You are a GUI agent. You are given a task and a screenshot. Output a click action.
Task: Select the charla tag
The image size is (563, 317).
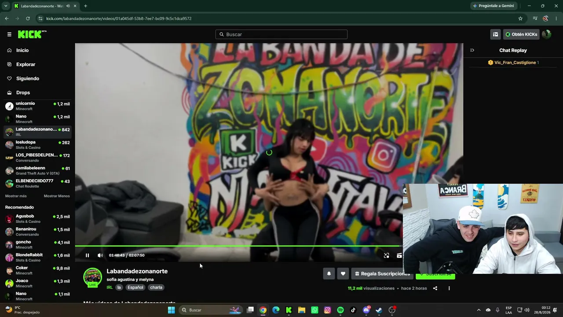[156, 288]
